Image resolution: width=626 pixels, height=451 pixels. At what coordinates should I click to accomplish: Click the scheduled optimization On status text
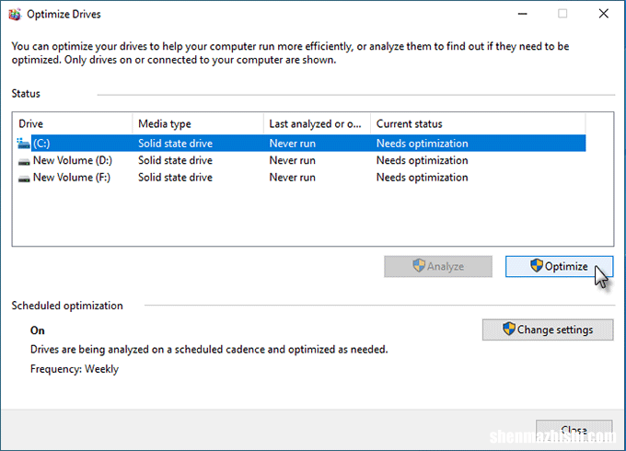click(x=38, y=330)
